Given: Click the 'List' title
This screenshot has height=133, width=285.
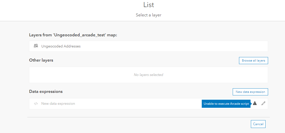Looking at the screenshot, I should click(x=149, y=5).
